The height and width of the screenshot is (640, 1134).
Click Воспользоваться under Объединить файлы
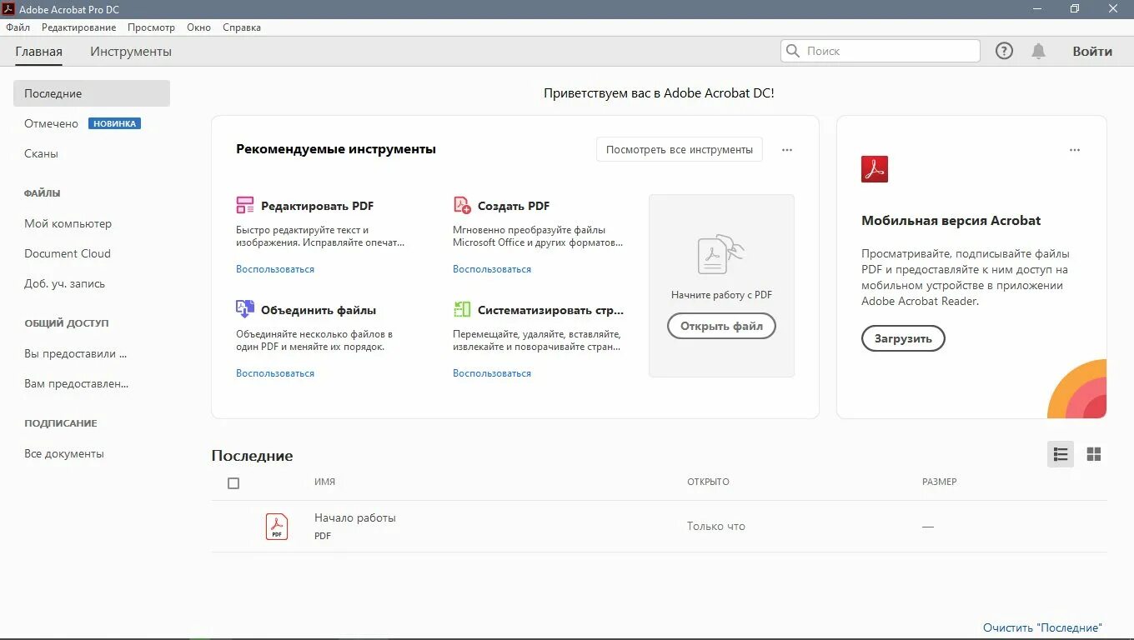click(275, 373)
